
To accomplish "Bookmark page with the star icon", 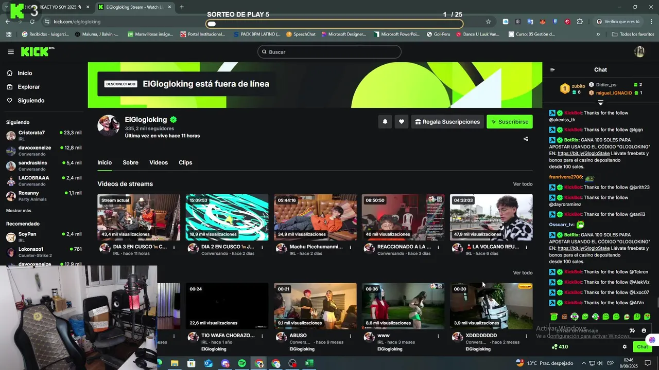I will (x=488, y=22).
